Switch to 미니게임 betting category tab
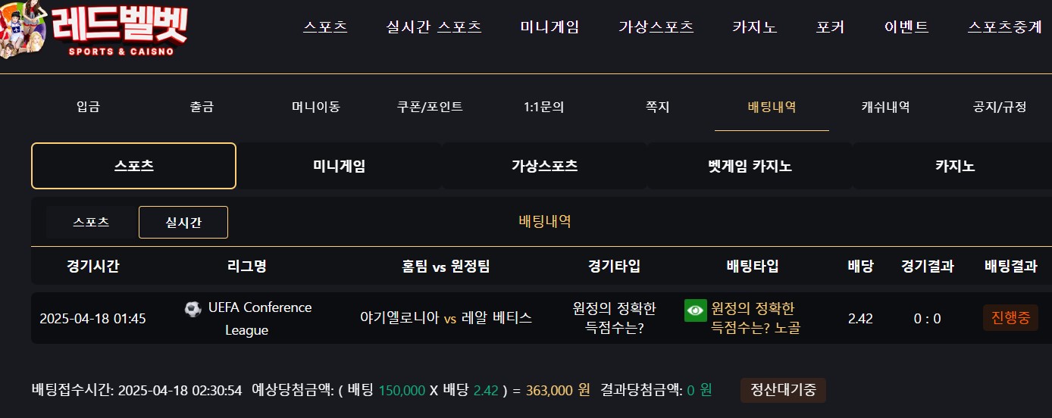The image size is (1052, 418). (x=339, y=166)
